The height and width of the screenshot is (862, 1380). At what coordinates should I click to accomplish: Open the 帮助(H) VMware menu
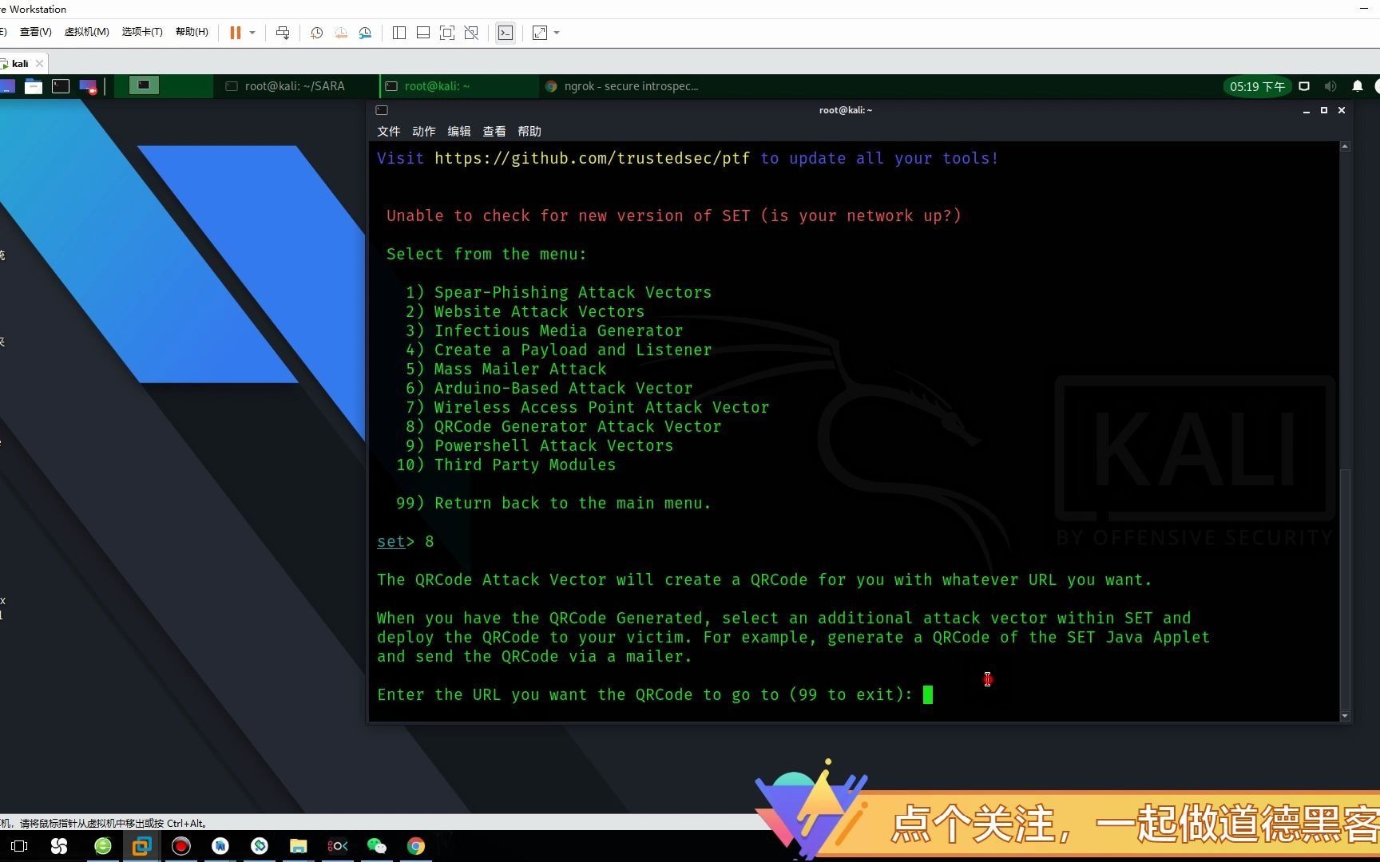[x=192, y=32]
